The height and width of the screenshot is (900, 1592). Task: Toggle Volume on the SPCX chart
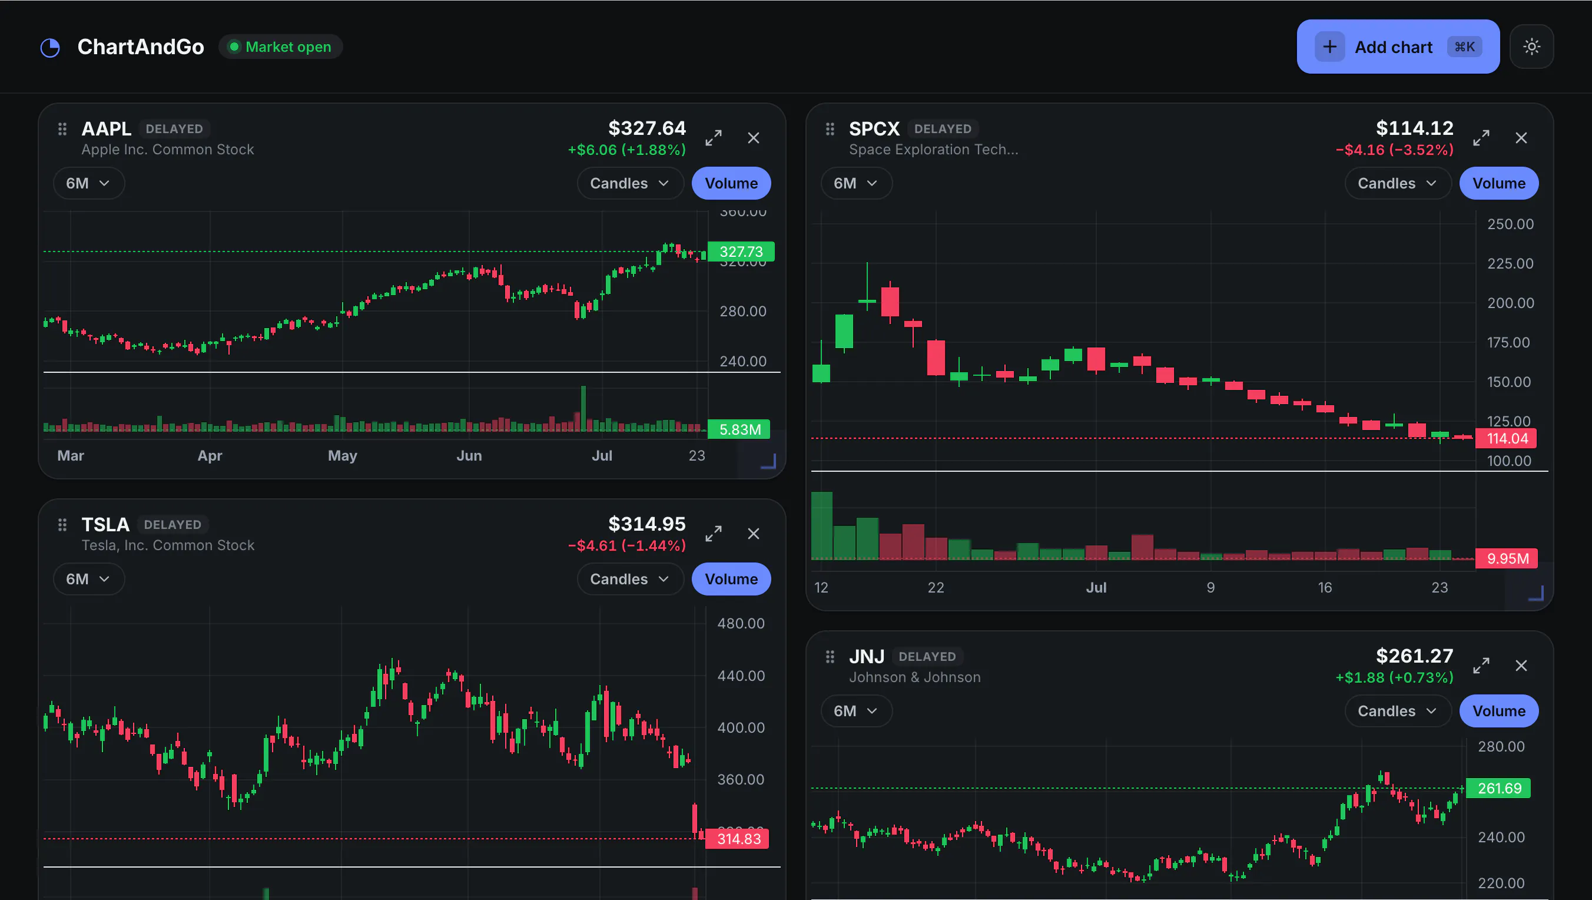pos(1498,184)
